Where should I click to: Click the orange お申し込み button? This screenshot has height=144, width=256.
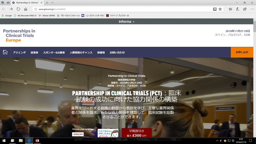pyautogui.click(x=242, y=52)
